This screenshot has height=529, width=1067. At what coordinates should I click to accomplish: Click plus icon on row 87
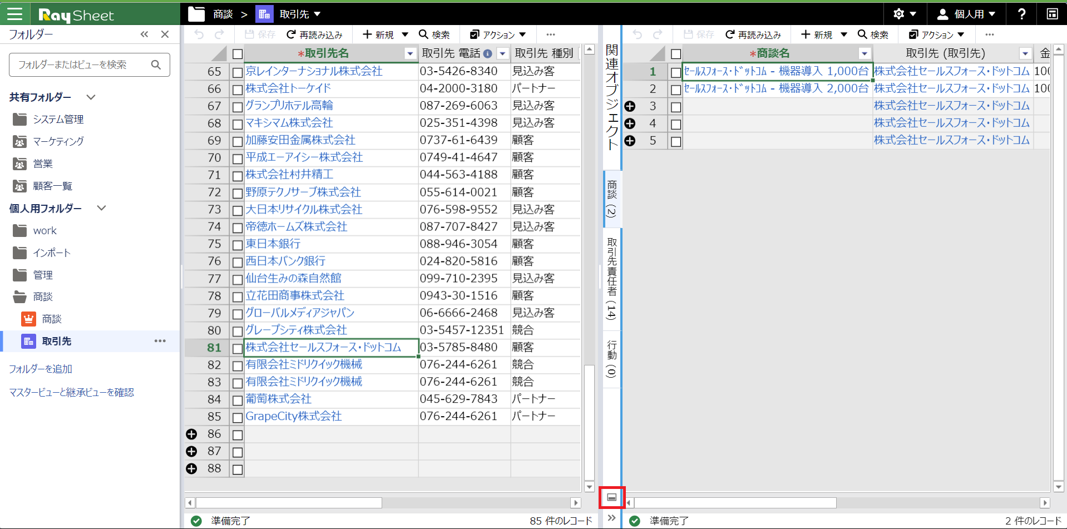(x=191, y=451)
